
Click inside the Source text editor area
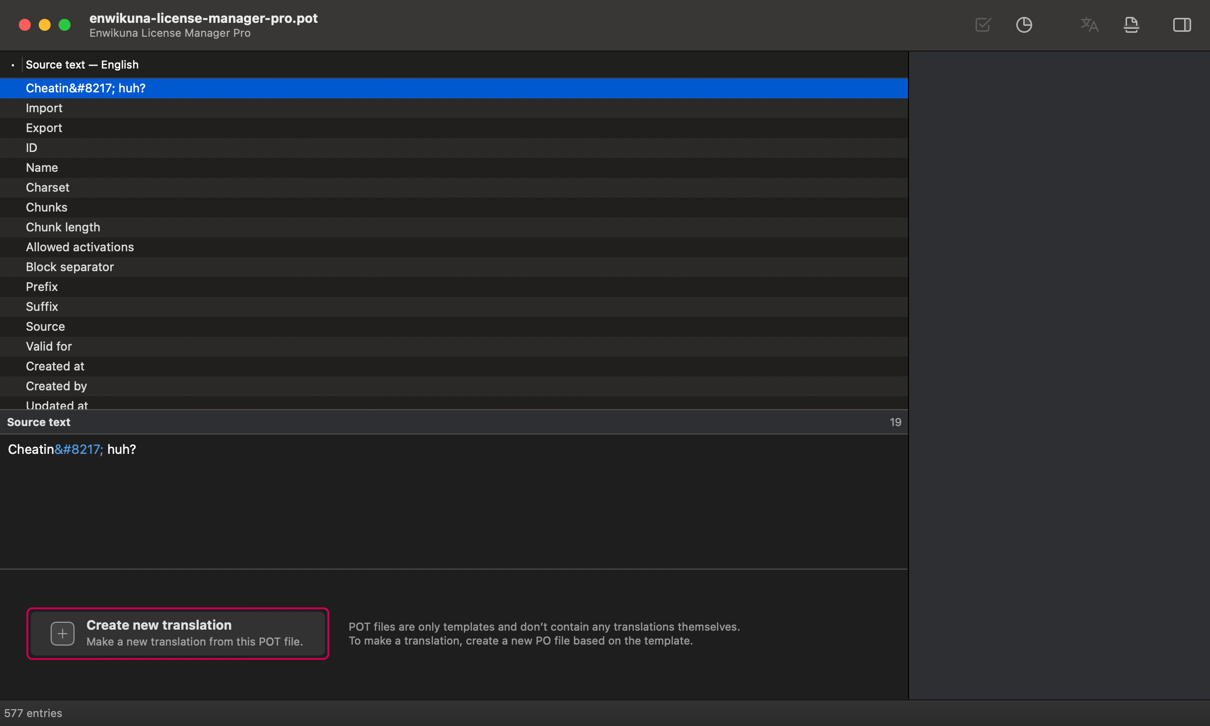[454, 502]
